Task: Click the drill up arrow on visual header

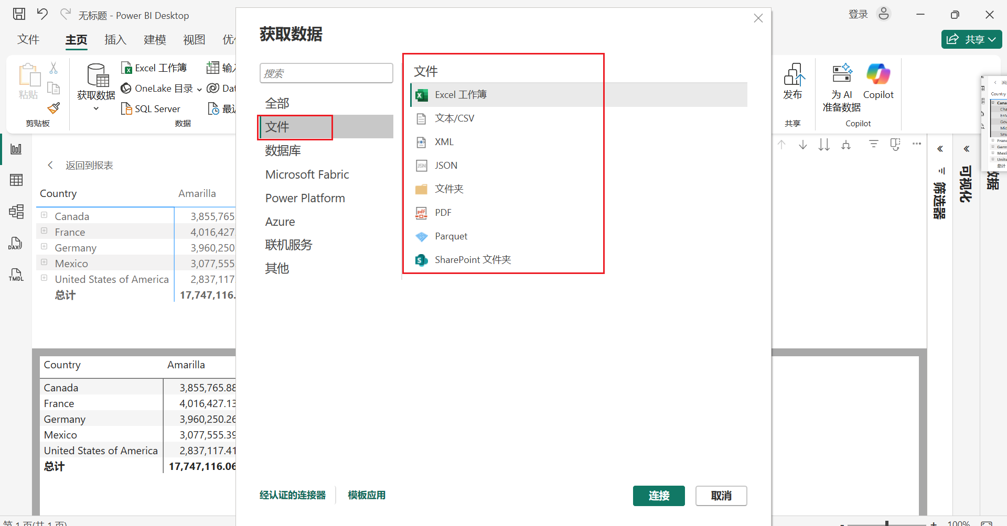Action: 781,145
